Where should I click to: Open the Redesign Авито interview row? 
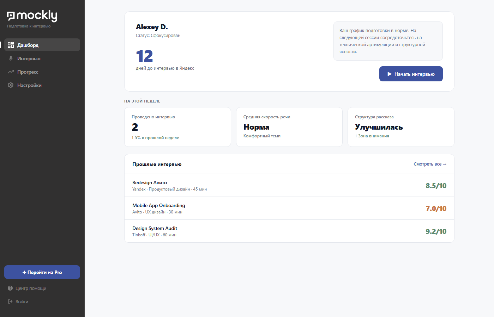[289, 185]
